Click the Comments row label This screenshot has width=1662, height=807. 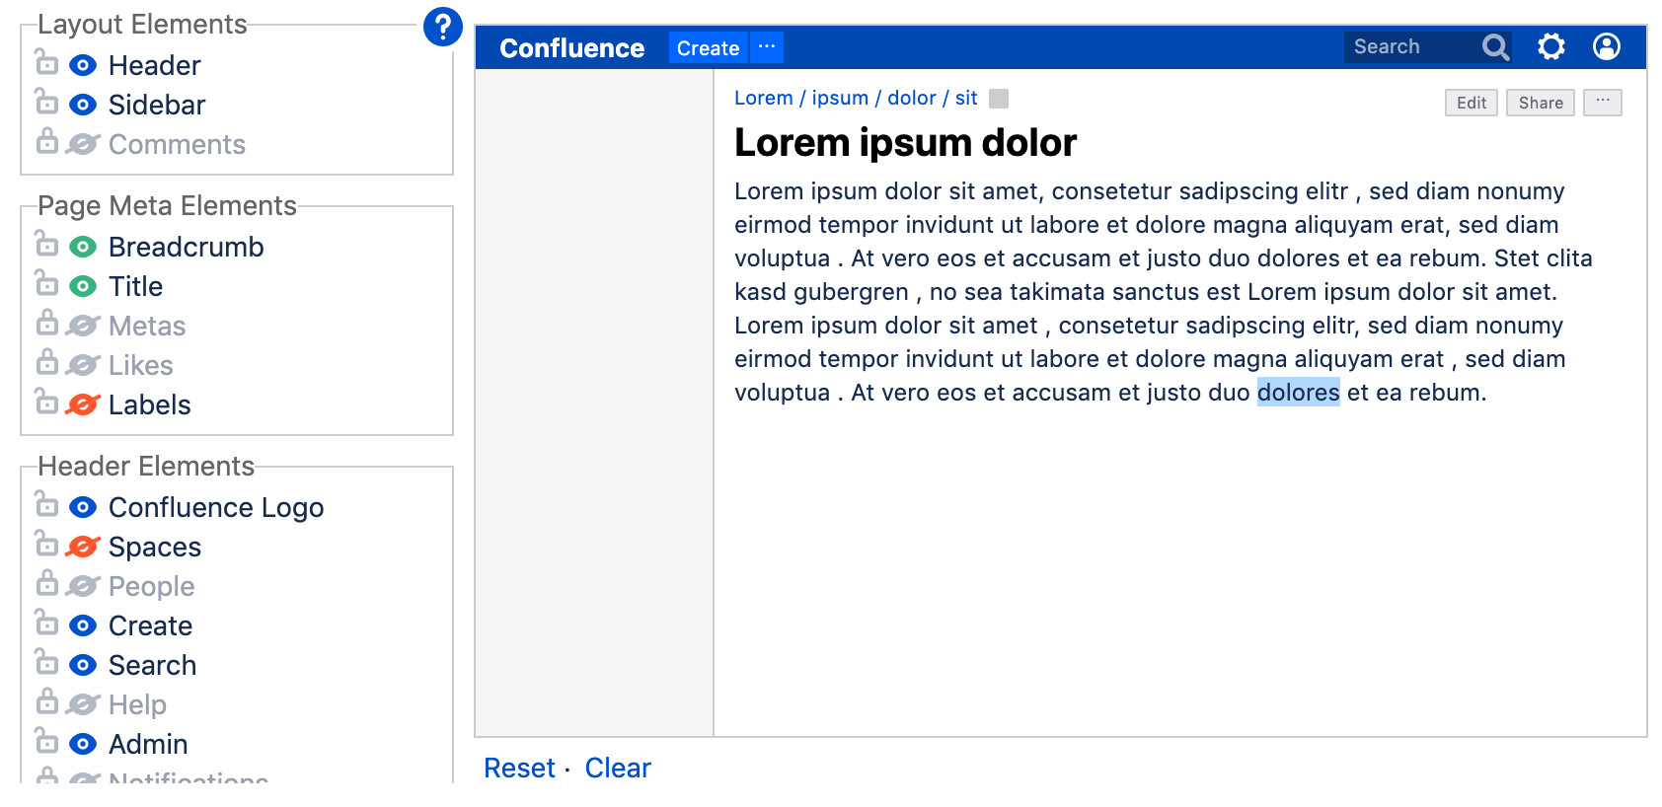(x=177, y=144)
